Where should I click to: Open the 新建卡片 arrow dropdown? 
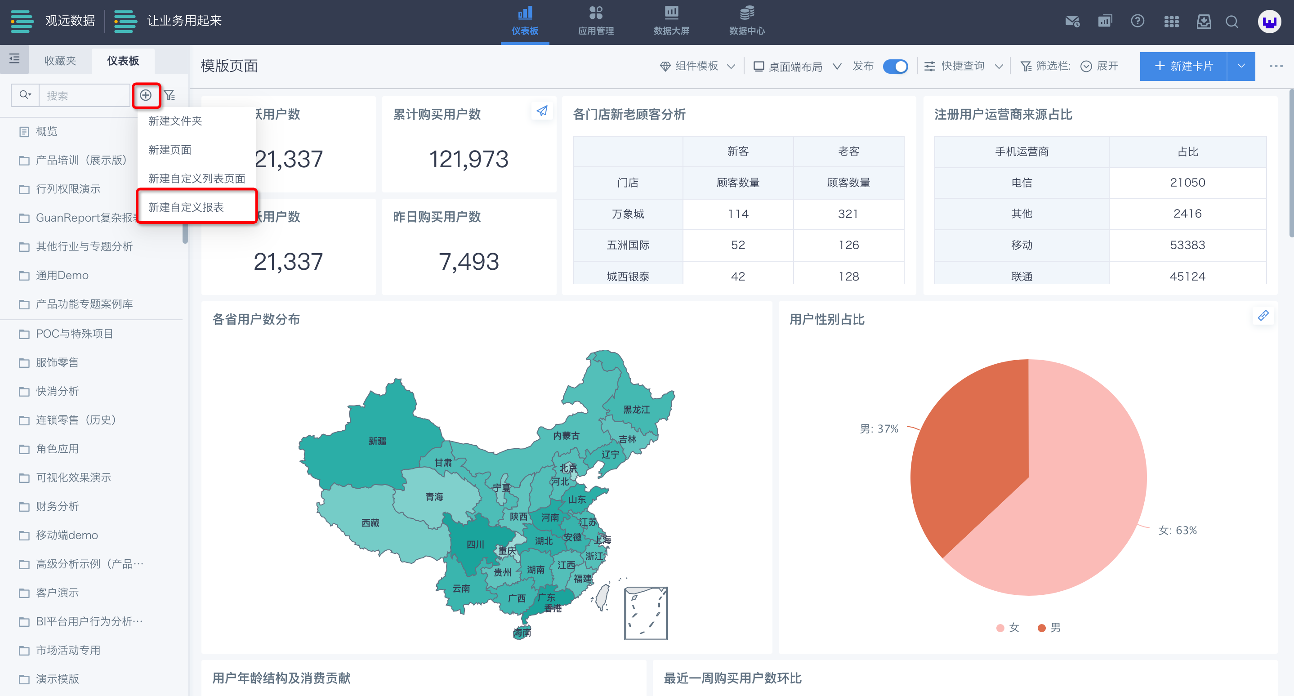tap(1241, 66)
